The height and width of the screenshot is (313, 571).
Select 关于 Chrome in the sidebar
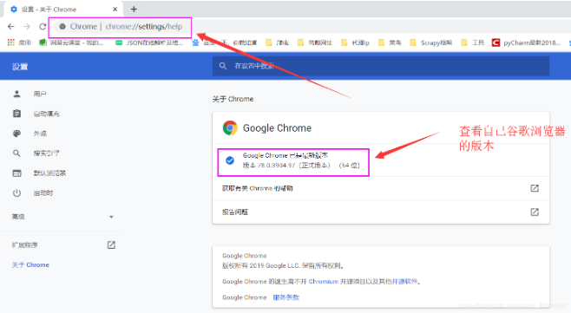30,264
